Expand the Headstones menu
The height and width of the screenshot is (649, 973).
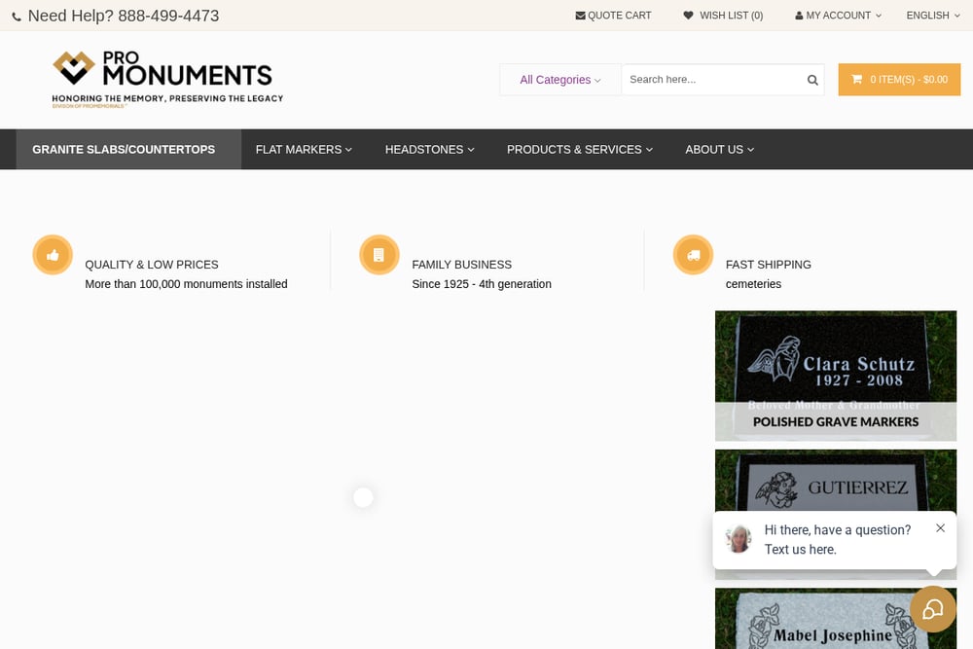pyautogui.click(x=429, y=150)
